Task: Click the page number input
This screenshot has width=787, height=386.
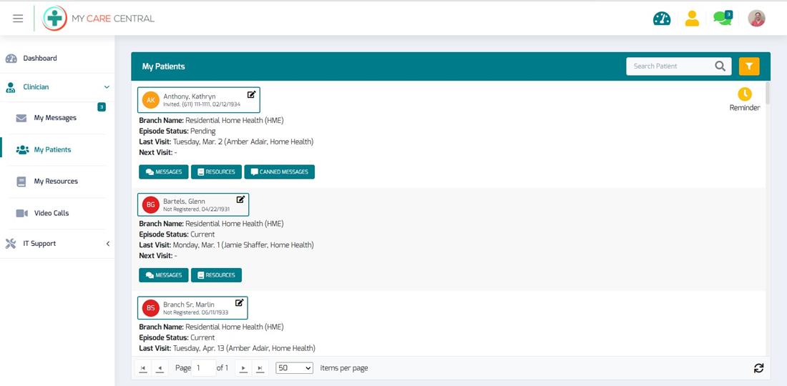Action: point(204,368)
